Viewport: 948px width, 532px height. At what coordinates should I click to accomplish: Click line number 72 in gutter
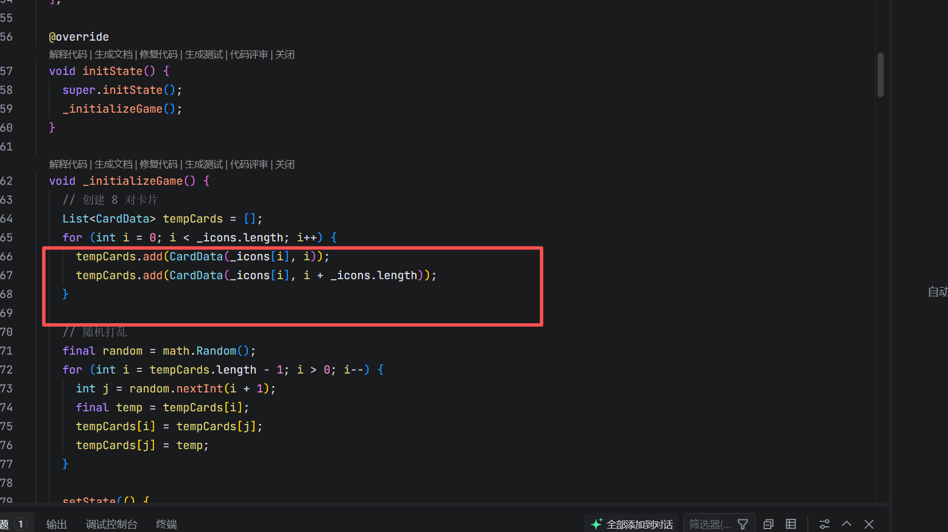pos(6,370)
